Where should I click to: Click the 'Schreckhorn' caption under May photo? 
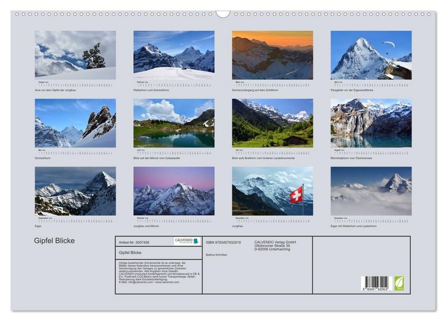[x=43, y=158]
